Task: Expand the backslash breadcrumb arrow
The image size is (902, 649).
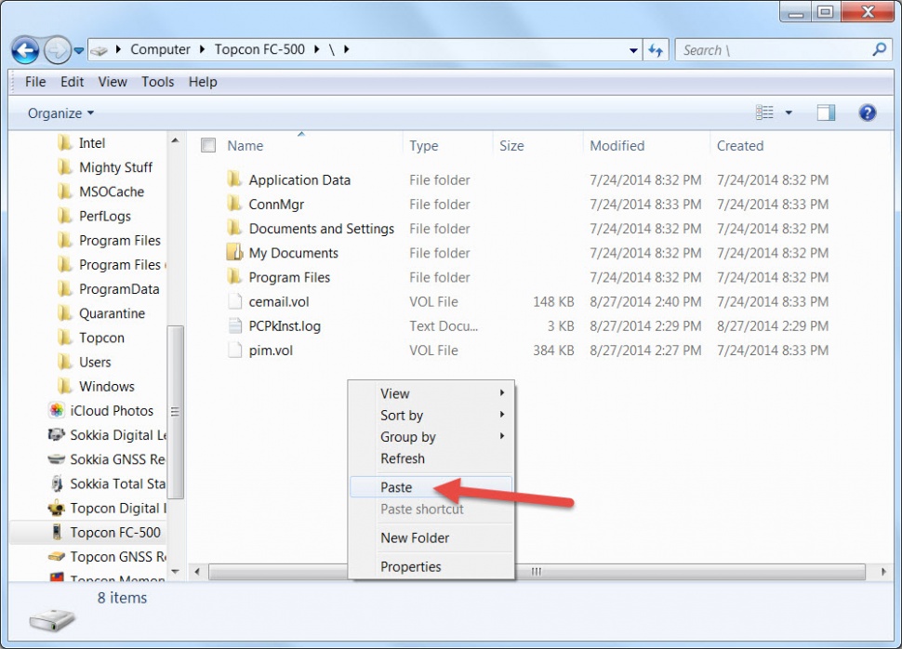Action: click(x=346, y=49)
